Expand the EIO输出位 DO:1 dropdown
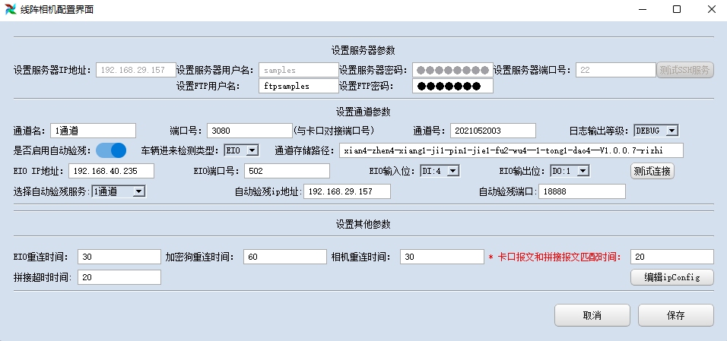This screenshot has width=727, height=341. [570, 171]
